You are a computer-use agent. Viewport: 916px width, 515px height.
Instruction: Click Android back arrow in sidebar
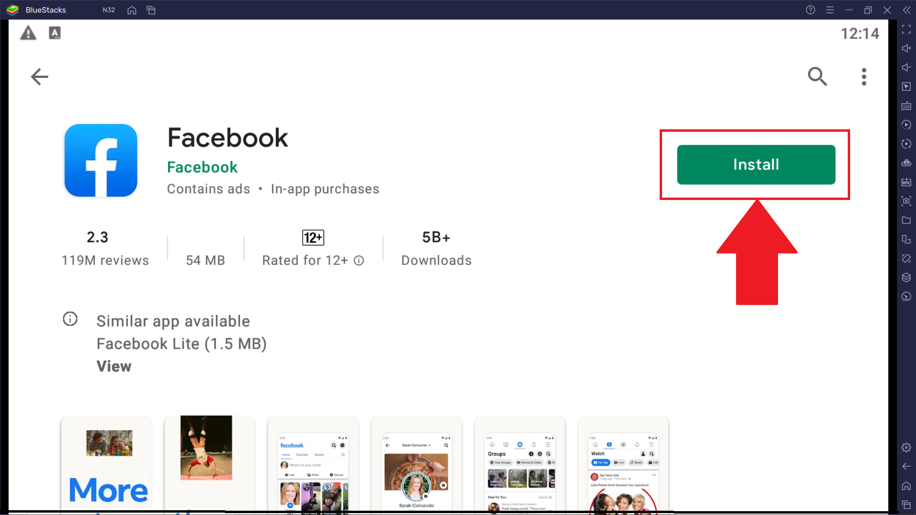[906, 466]
